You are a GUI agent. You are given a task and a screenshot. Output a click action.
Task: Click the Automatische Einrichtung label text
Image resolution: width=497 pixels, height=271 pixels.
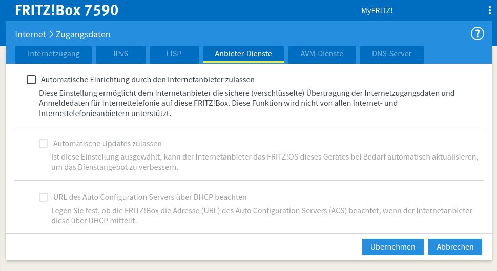pos(148,80)
